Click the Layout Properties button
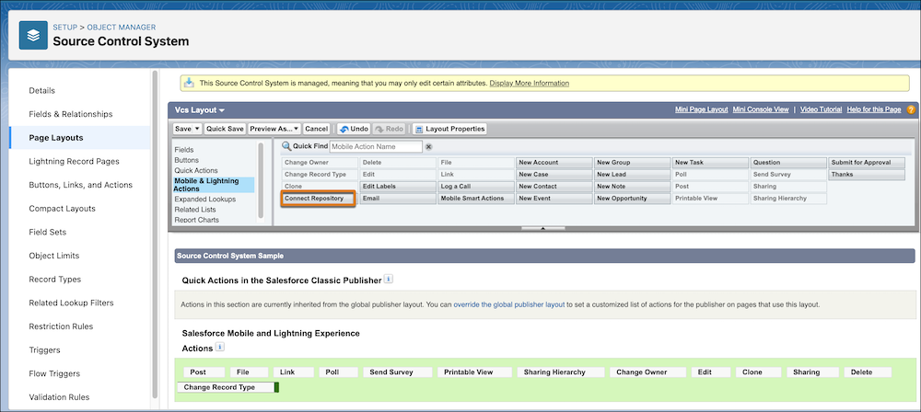 point(450,129)
